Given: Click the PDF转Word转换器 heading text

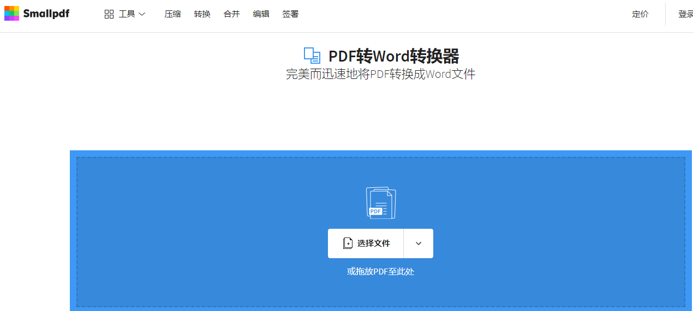Looking at the screenshot, I should 393,56.
